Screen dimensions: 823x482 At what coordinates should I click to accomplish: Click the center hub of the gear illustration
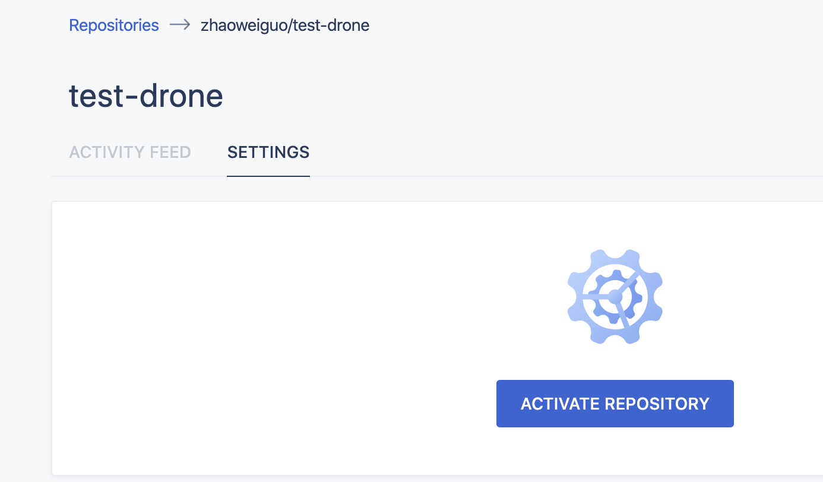tap(615, 297)
